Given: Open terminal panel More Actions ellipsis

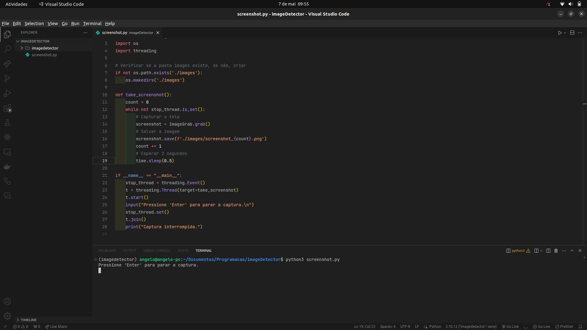Looking at the screenshot, I should (564, 251).
